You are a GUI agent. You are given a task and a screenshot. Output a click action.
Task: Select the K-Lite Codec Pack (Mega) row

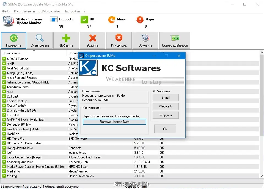point(130,157)
